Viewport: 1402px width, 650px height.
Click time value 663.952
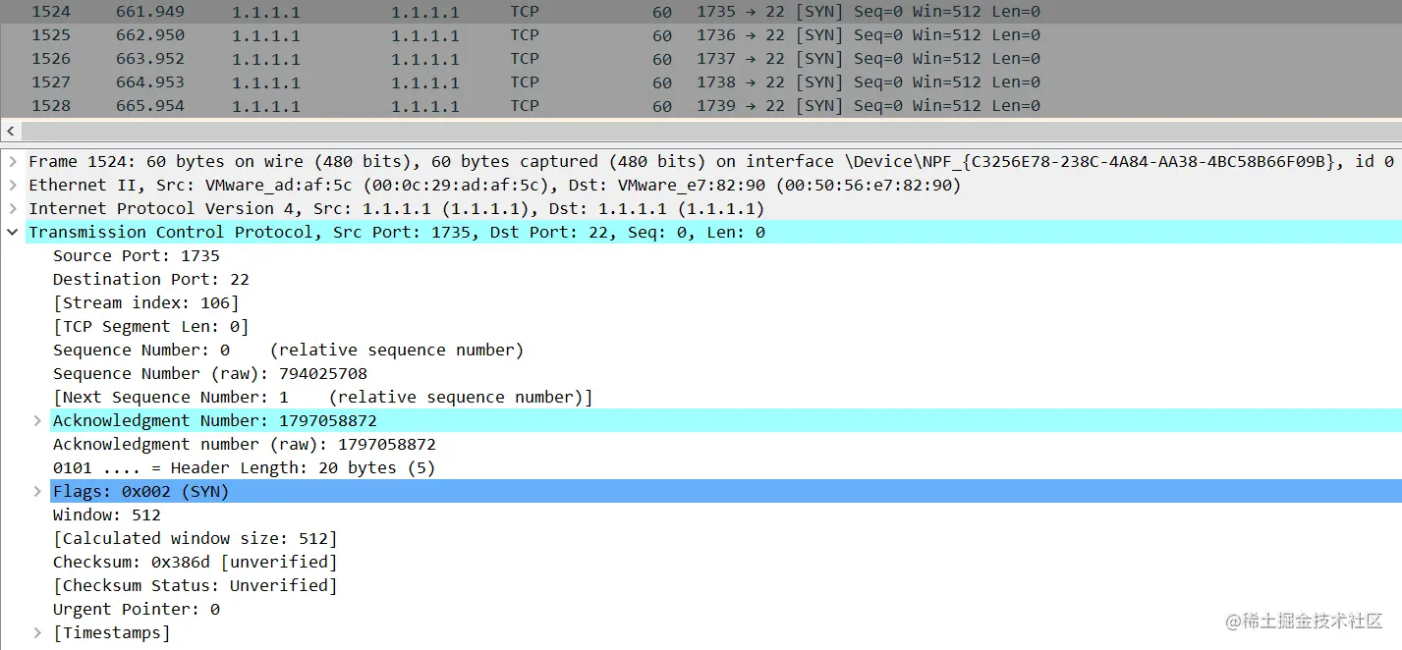[x=150, y=59]
